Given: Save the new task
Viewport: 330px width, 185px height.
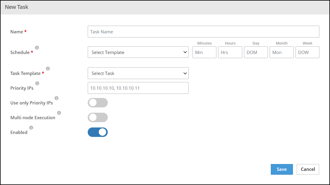Looking at the screenshot, I should 282,169.
